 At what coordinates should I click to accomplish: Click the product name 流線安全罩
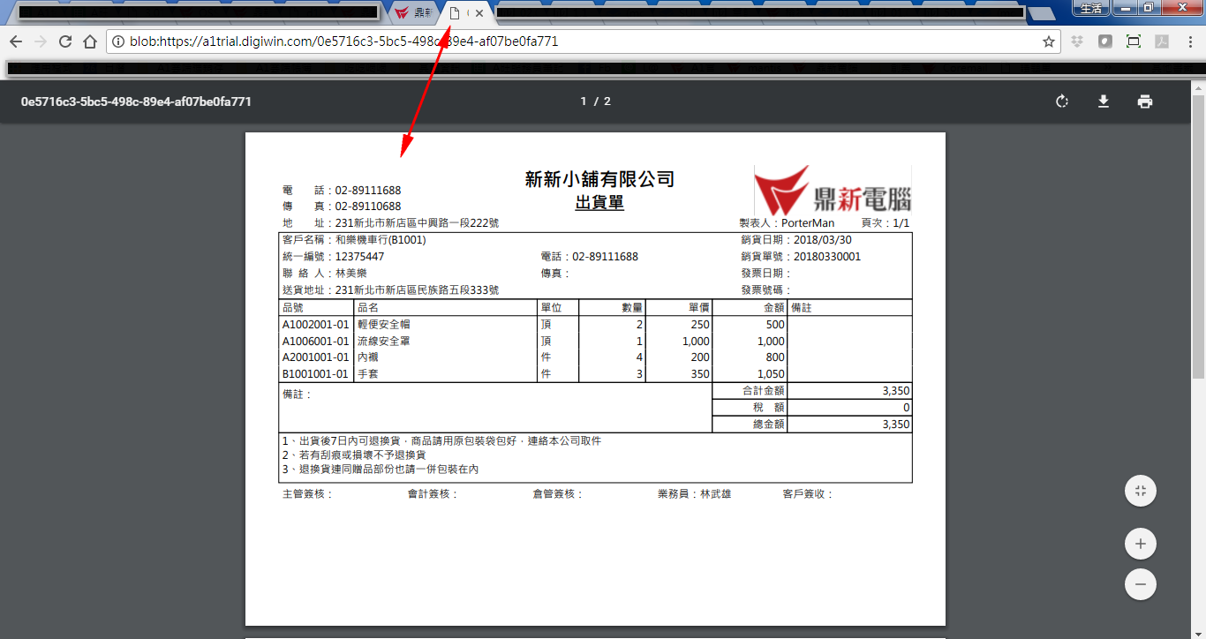tap(383, 341)
